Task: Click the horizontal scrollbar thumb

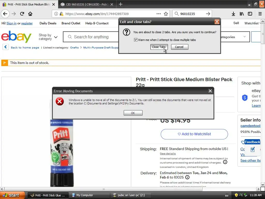Action: pos(103,189)
